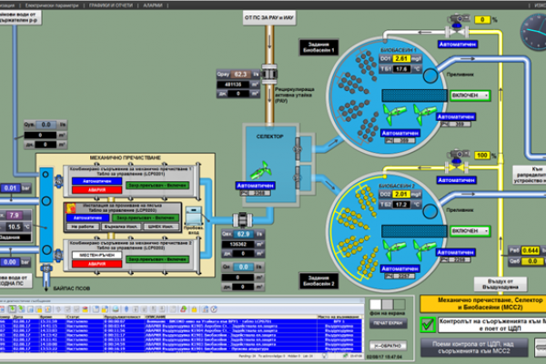This screenshot has height=364, width=546.
Task: Click the 0.644 pressure value
Action: tap(531, 250)
